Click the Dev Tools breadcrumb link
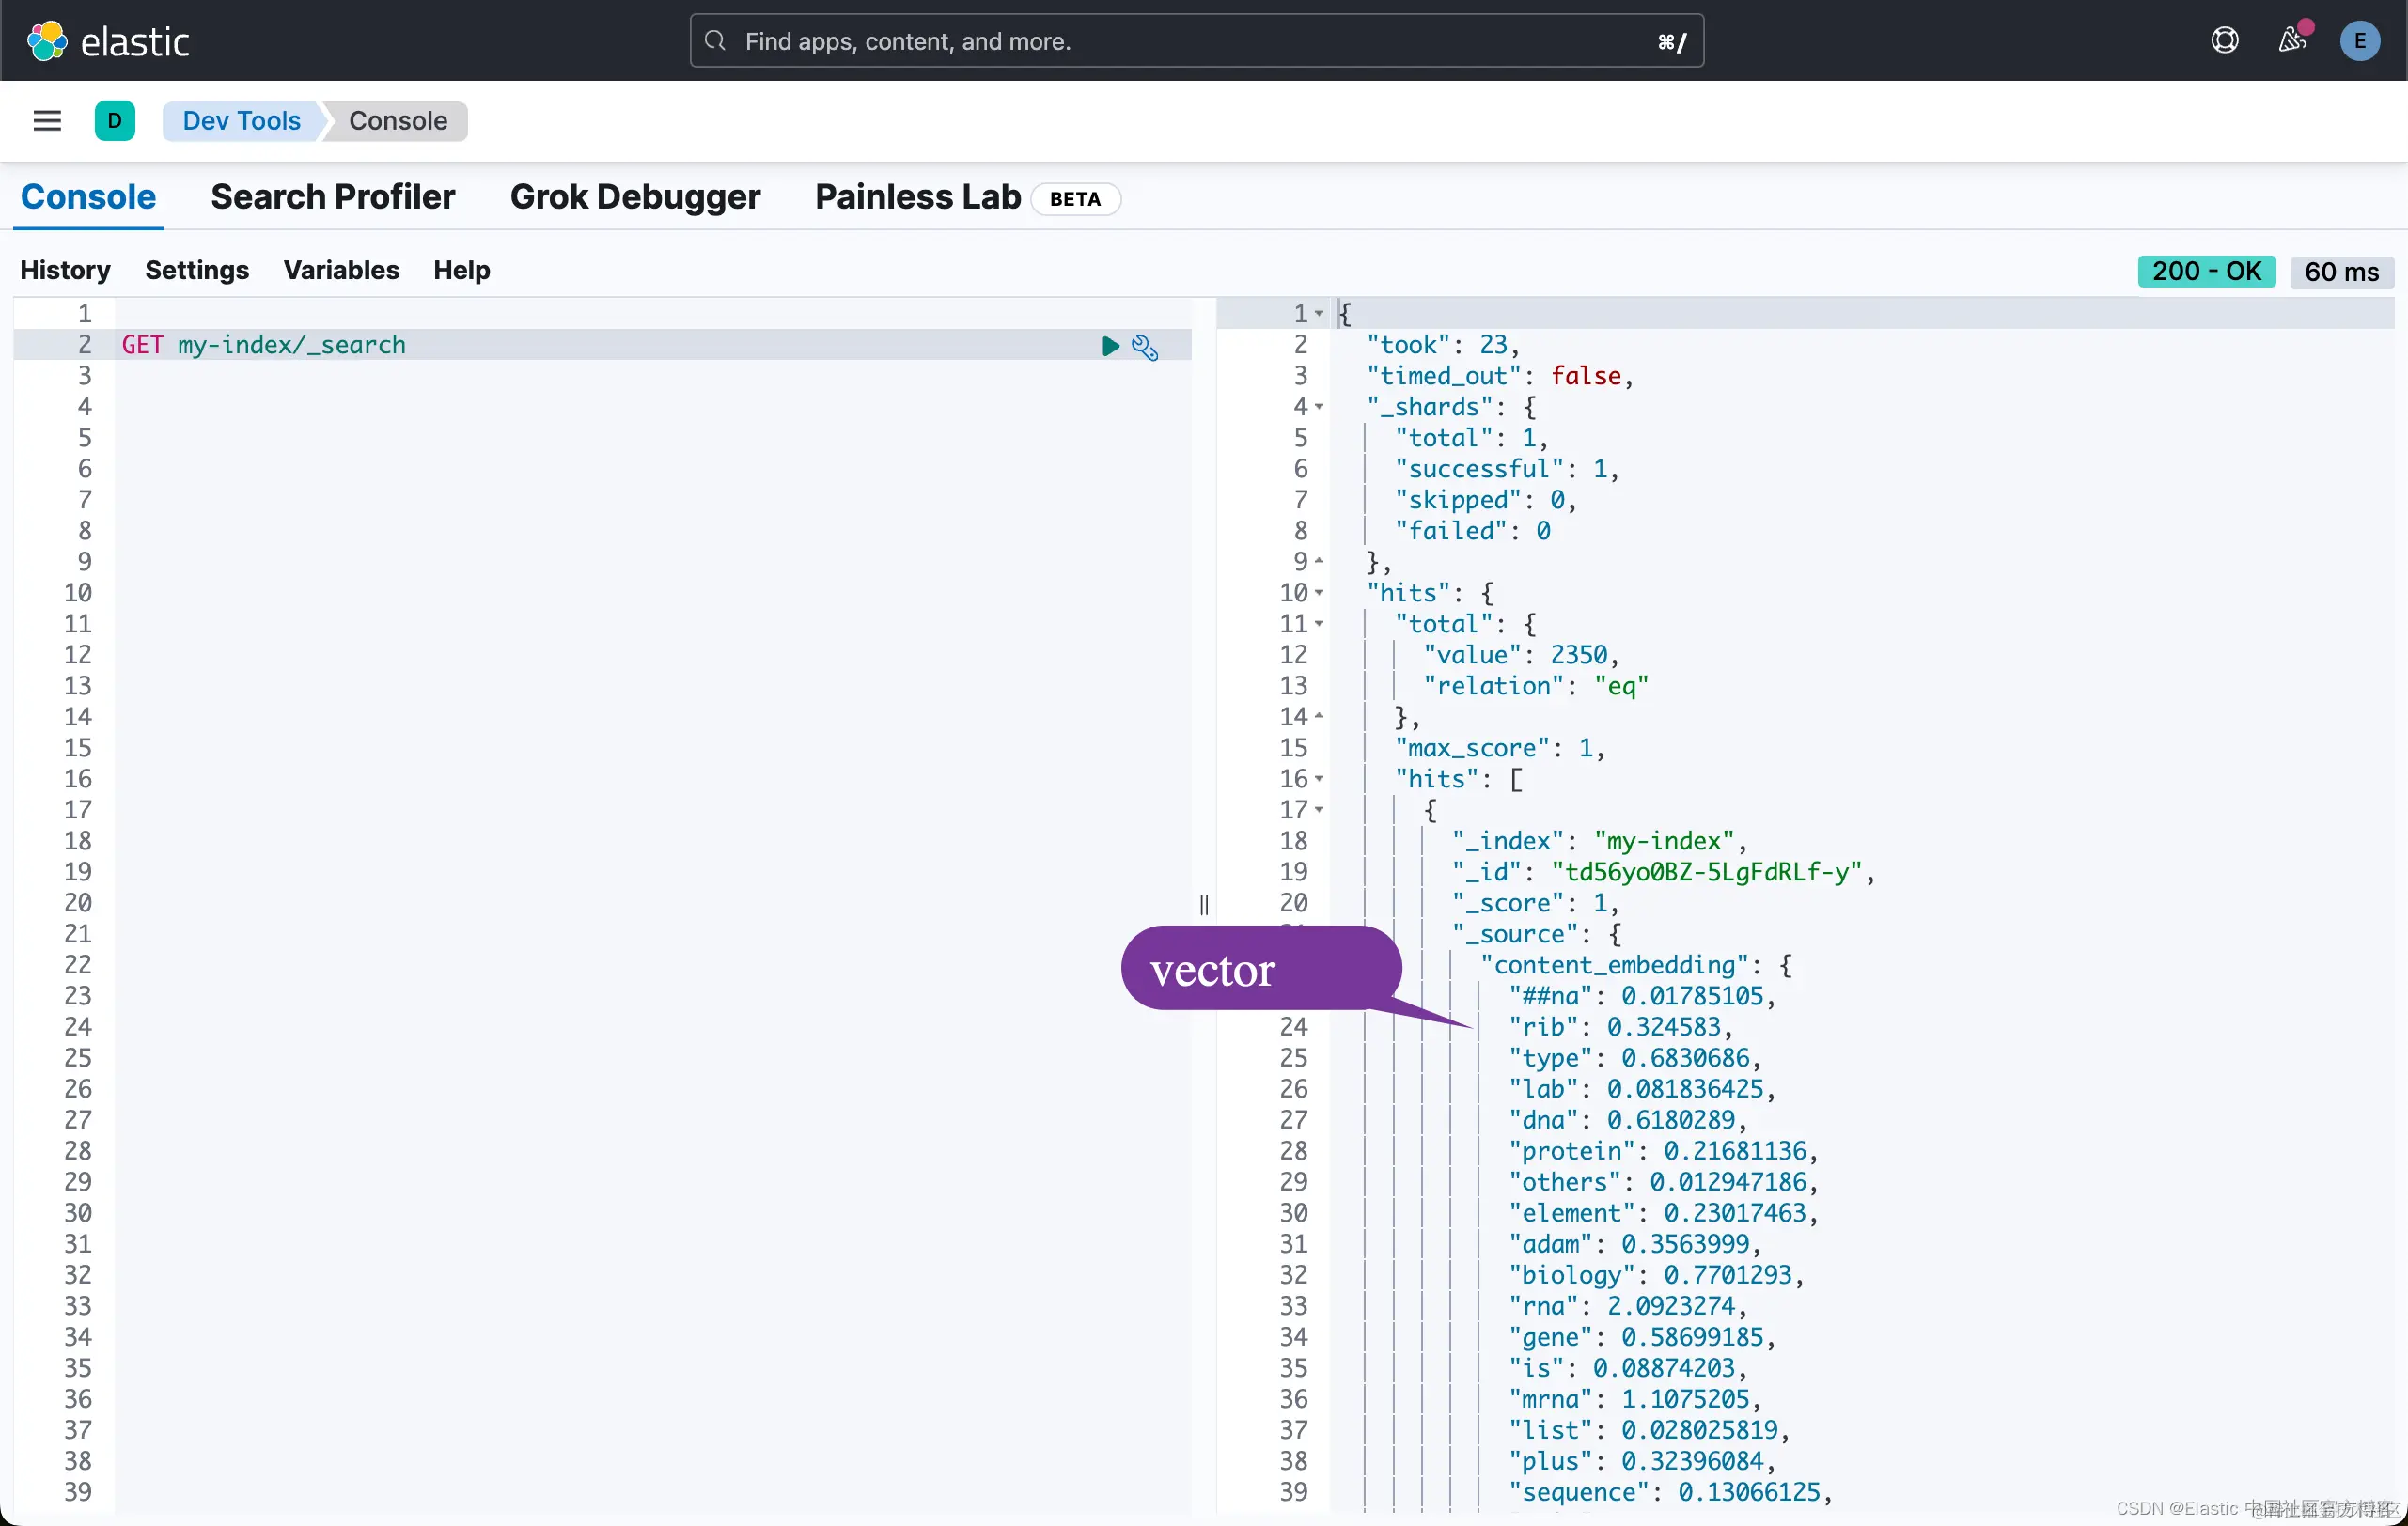 (x=241, y=121)
